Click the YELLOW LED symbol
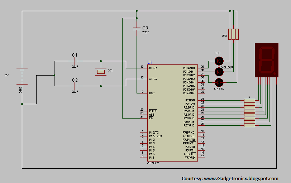 coord(219,72)
